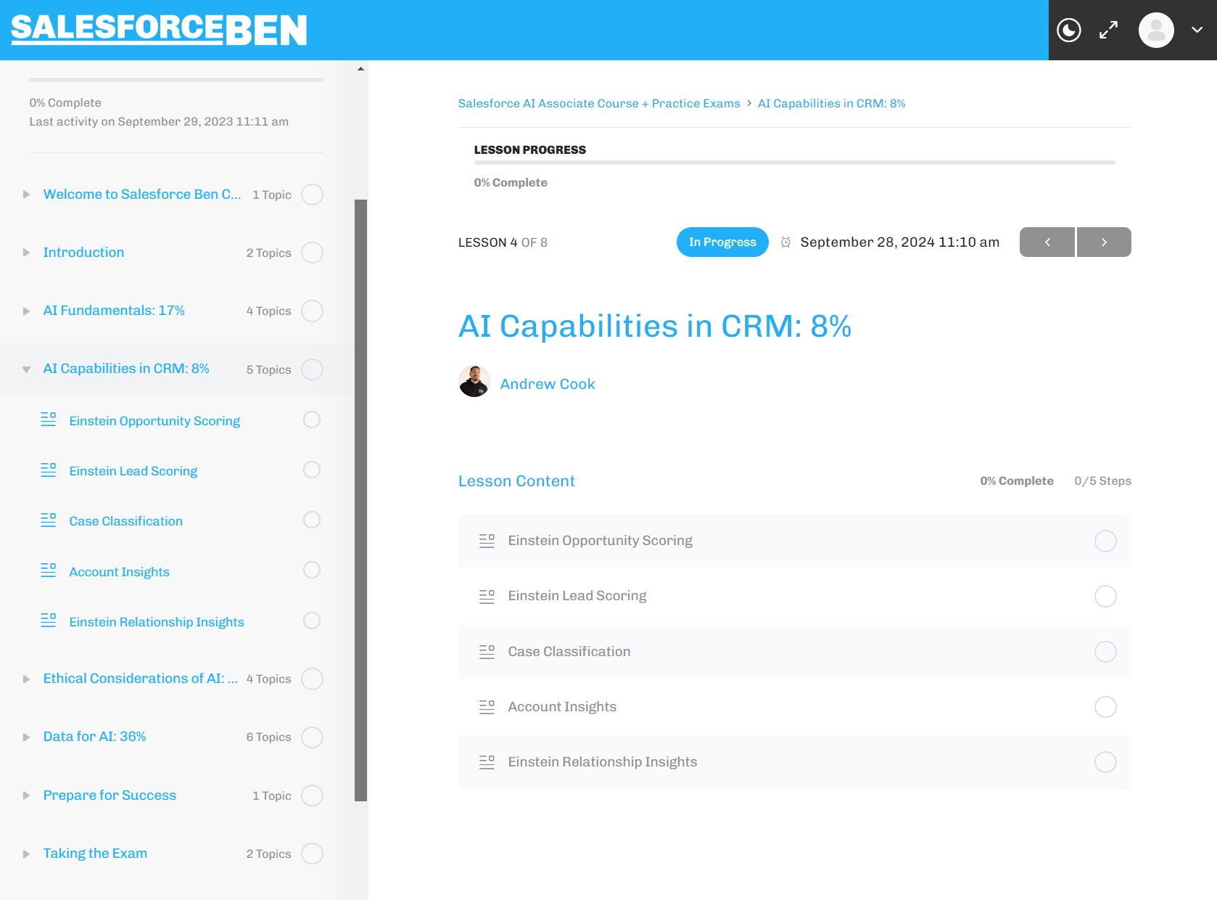Viewport: 1217px width, 900px height.
Task: Open Einstein Lead Scoring in Lesson Content
Action: tap(577, 596)
